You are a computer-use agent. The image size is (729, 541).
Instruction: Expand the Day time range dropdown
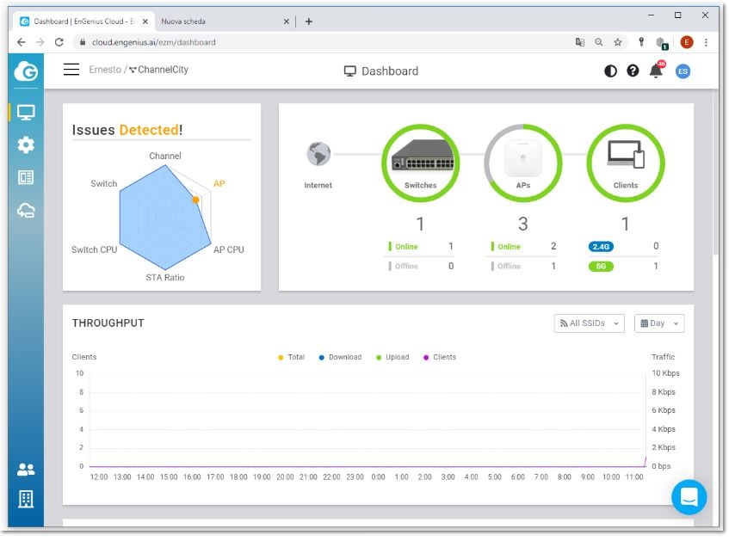coord(658,323)
